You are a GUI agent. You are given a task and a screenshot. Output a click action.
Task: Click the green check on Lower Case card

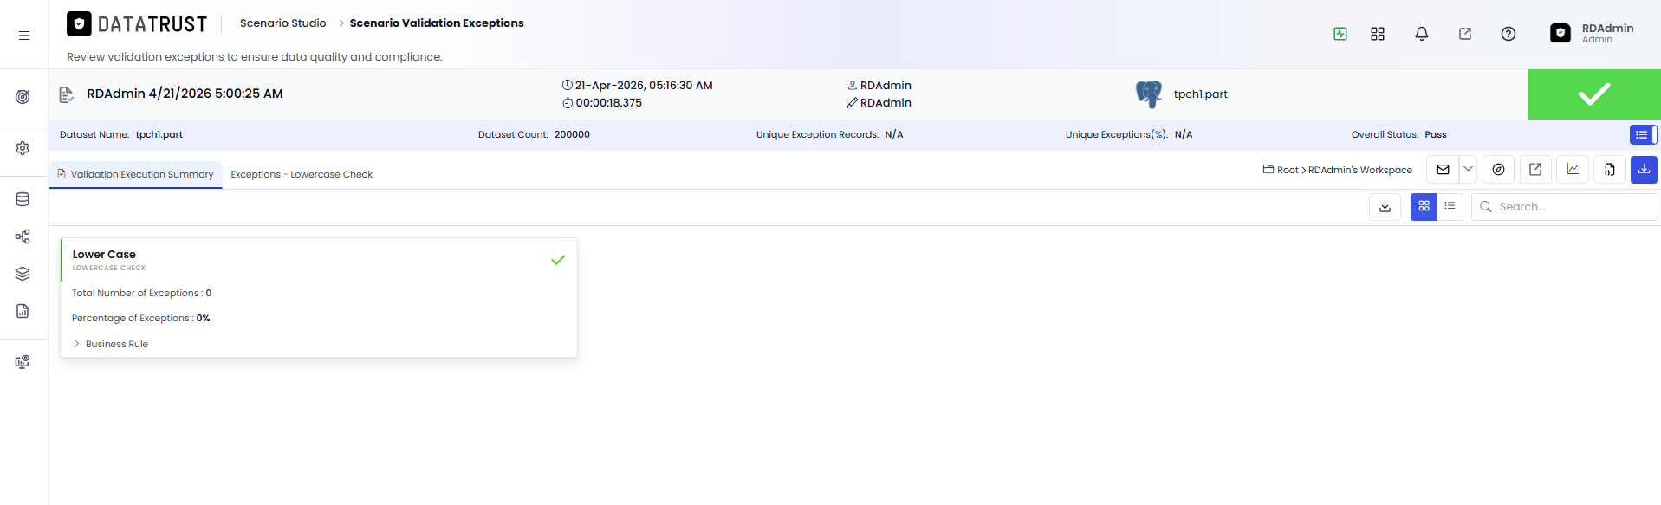(x=558, y=260)
